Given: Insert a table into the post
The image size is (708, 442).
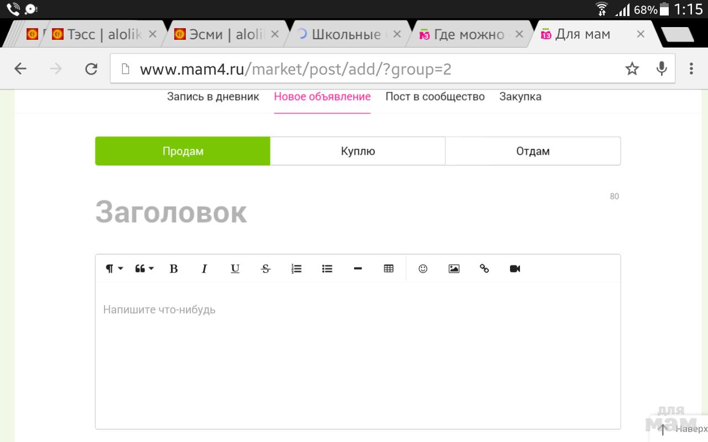Looking at the screenshot, I should click(388, 269).
